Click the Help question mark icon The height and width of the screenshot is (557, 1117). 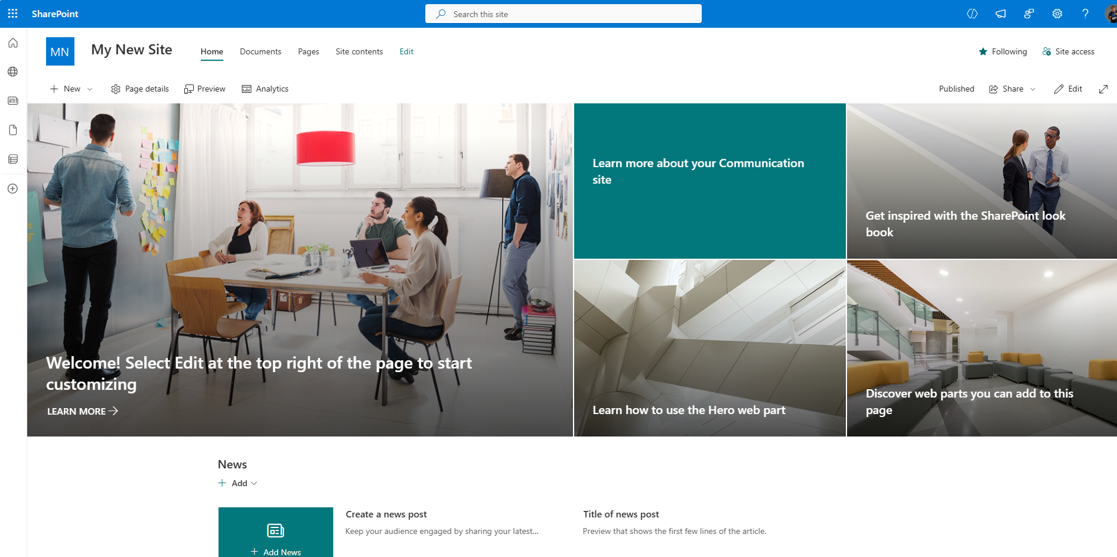(1085, 14)
